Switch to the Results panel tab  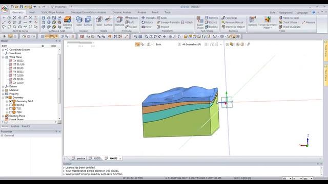click(26, 126)
